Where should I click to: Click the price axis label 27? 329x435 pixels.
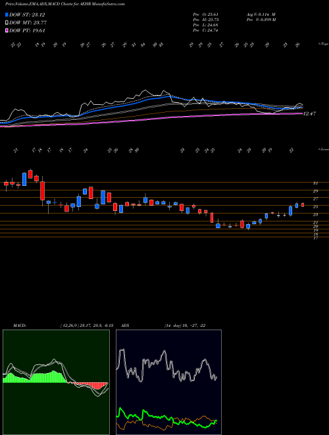point(315,199)
